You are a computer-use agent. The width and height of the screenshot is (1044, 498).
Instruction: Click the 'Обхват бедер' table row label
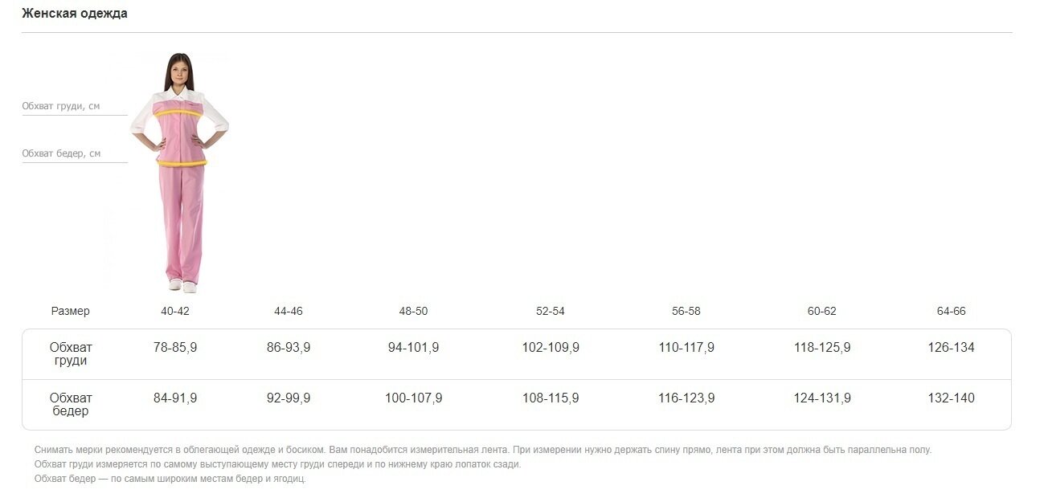pyautogui.click(x=71, y=405)
